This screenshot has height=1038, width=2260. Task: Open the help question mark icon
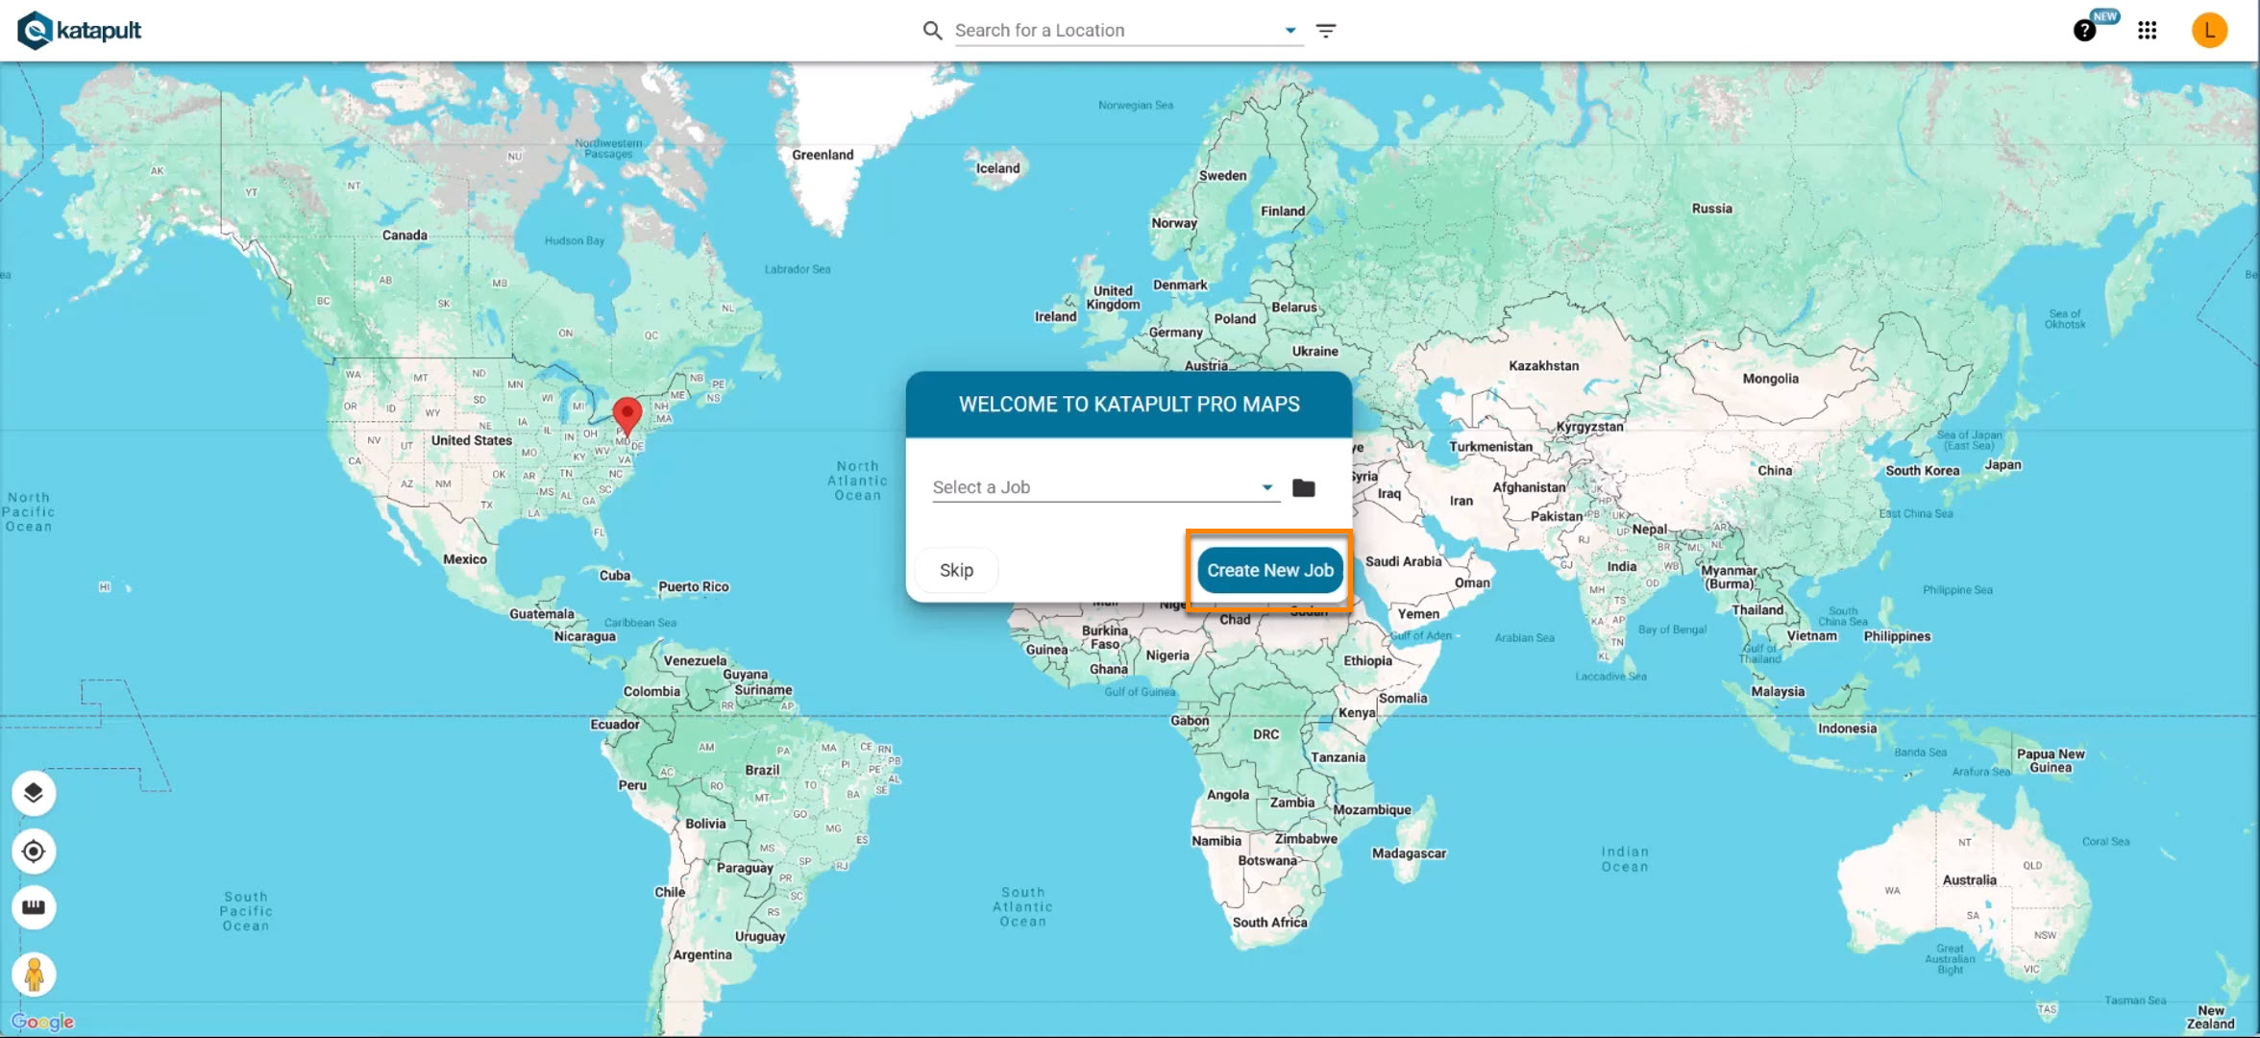(x=2084, y=31)
